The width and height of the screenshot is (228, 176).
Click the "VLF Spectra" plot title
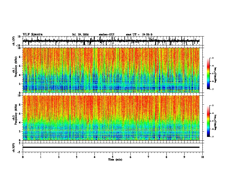33,35
